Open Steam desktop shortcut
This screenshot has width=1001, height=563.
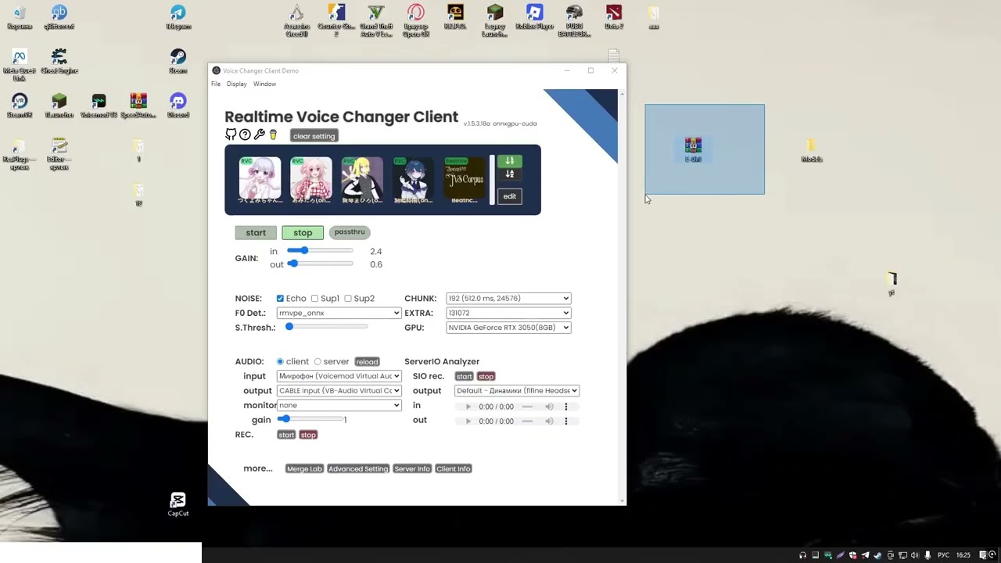pyautogui.click(x=178, y=62)
